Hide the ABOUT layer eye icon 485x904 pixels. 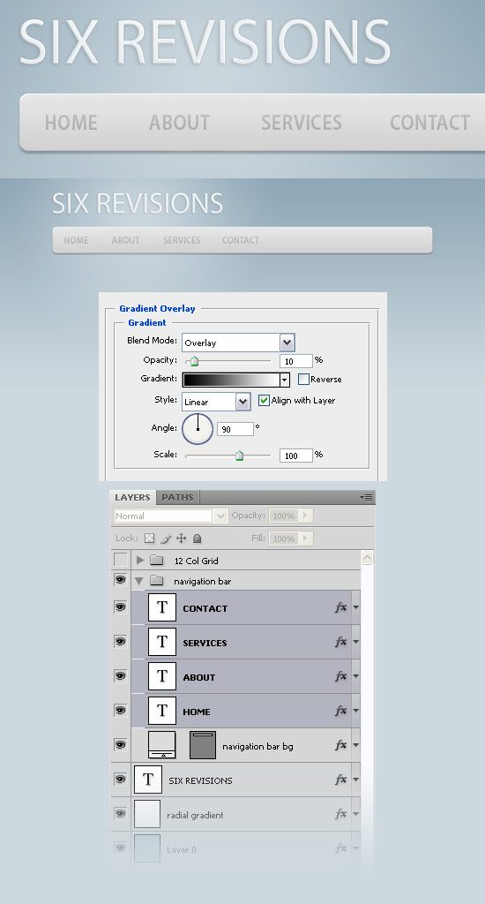(x=121, y=675)
